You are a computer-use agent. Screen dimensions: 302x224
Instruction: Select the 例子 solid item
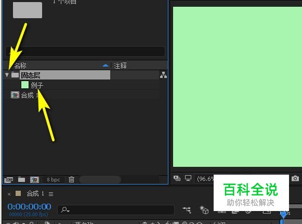(x=37, y=85)
